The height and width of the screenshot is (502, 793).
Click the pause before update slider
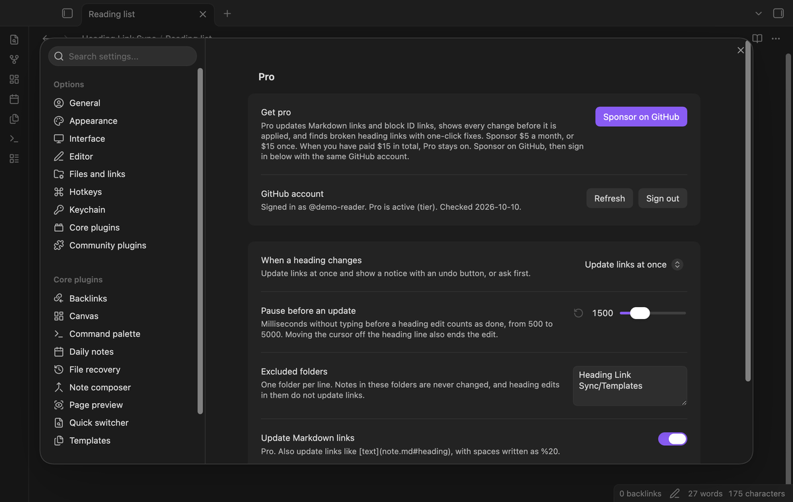pyautogui.click(x=653, y=313)
